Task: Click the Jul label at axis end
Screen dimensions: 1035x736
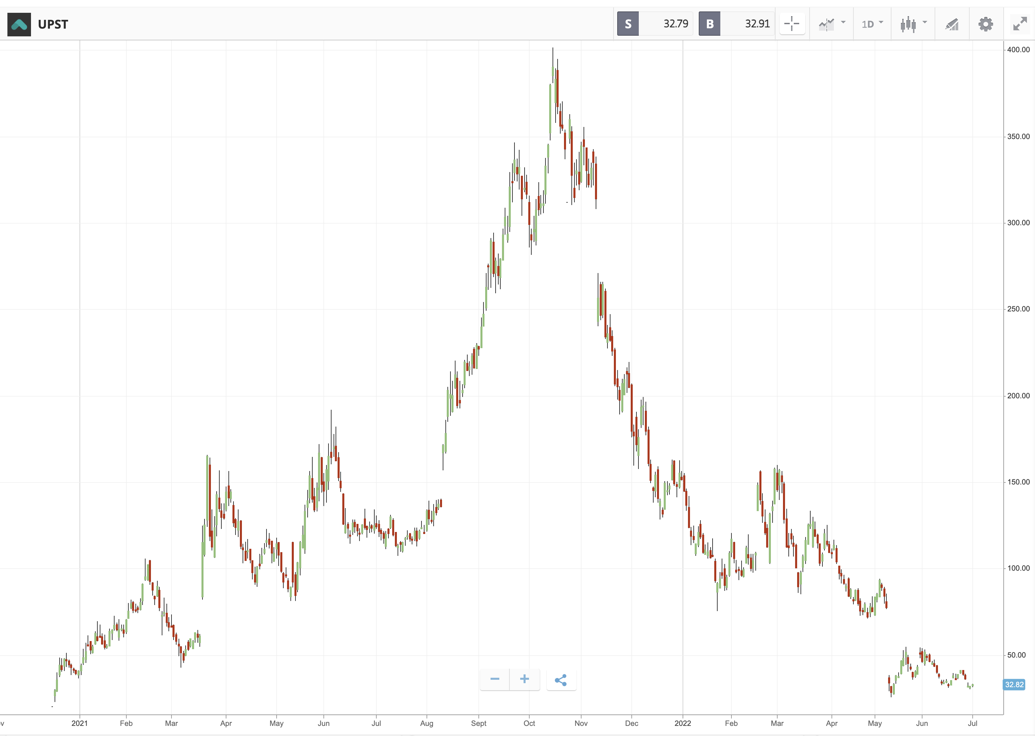Action: [972, 723]
